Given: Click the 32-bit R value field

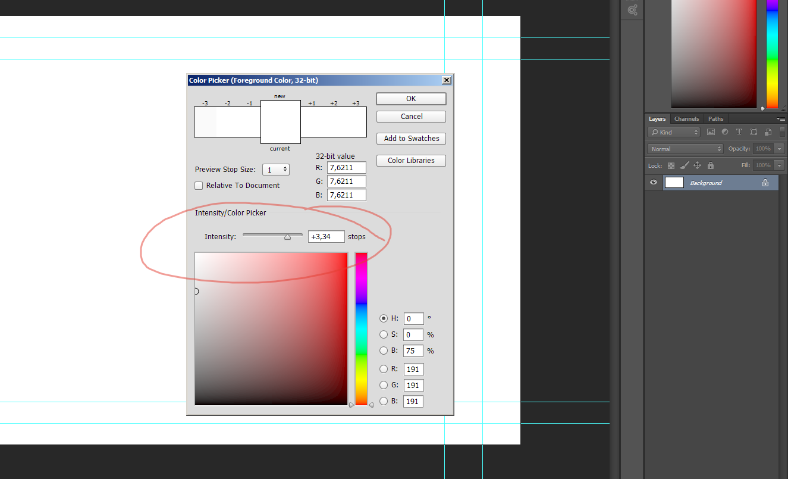Looking at the screenshot, I should point(347,168).
